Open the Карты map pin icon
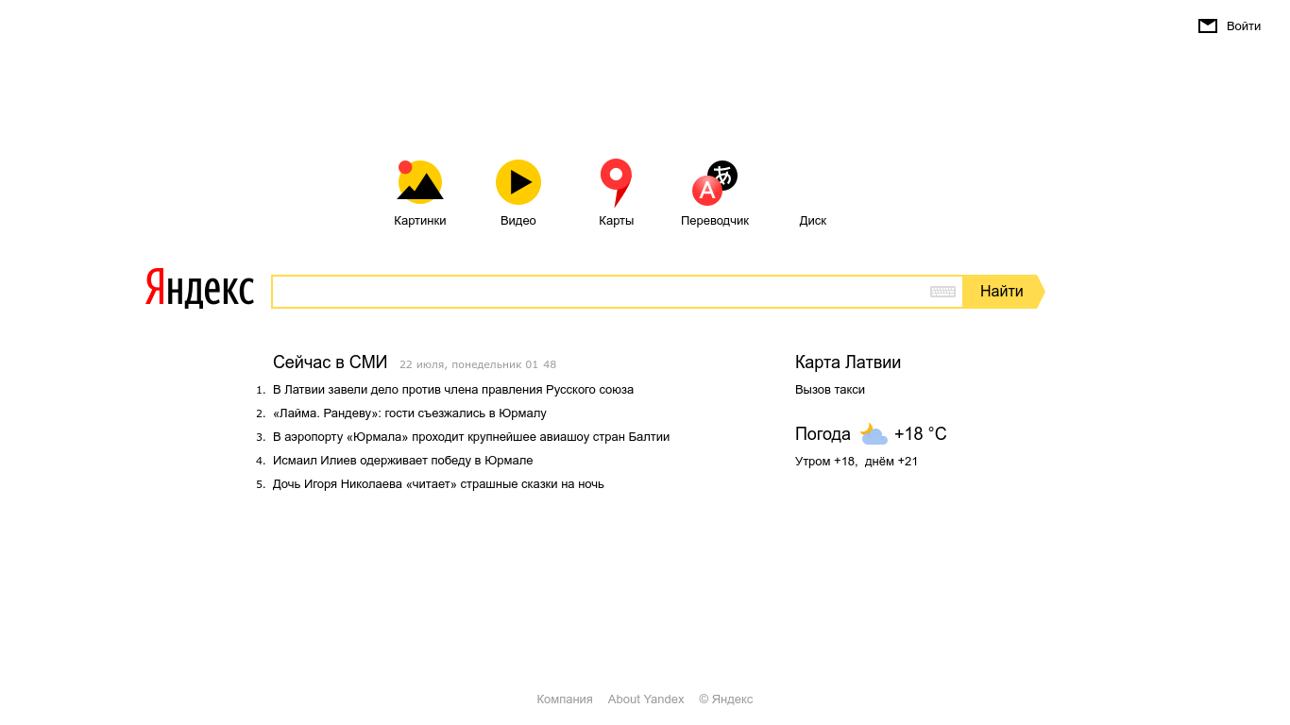 click(x=616, y=183)
